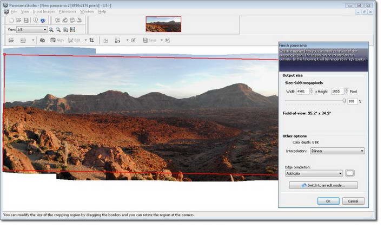Click the zoom out magnifier icon
Image resolution: width=384 pixels, height=228 pixels.
point(58,30)
